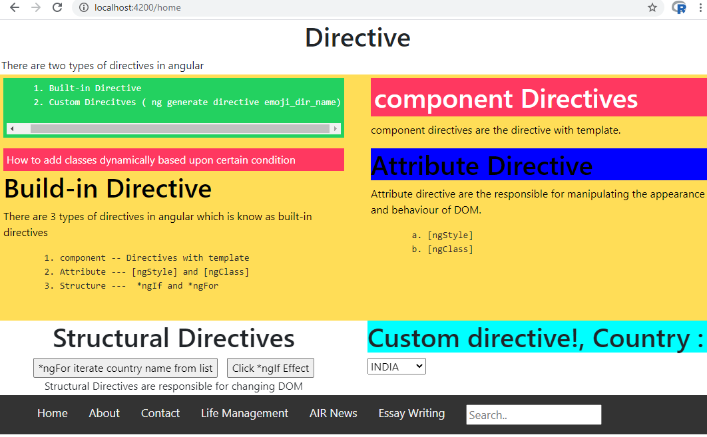Viewport: 707px width, 437px height.
Task: Select Home in the bottom navigation
Action: tap(52, 413)
